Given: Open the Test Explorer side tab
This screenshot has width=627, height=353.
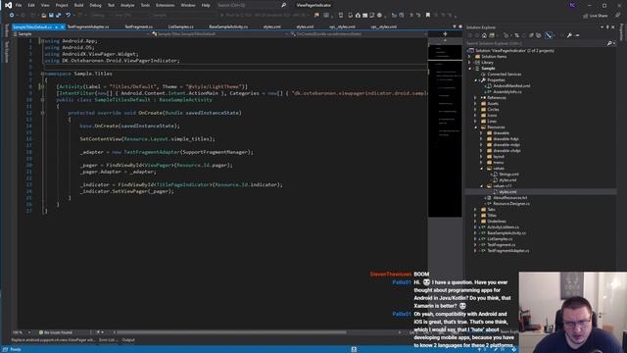Looking at the screenshot, I should point(6,52).
